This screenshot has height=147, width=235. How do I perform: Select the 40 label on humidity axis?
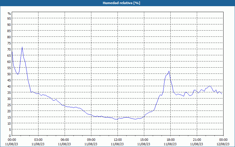click(x=9, y=86)
